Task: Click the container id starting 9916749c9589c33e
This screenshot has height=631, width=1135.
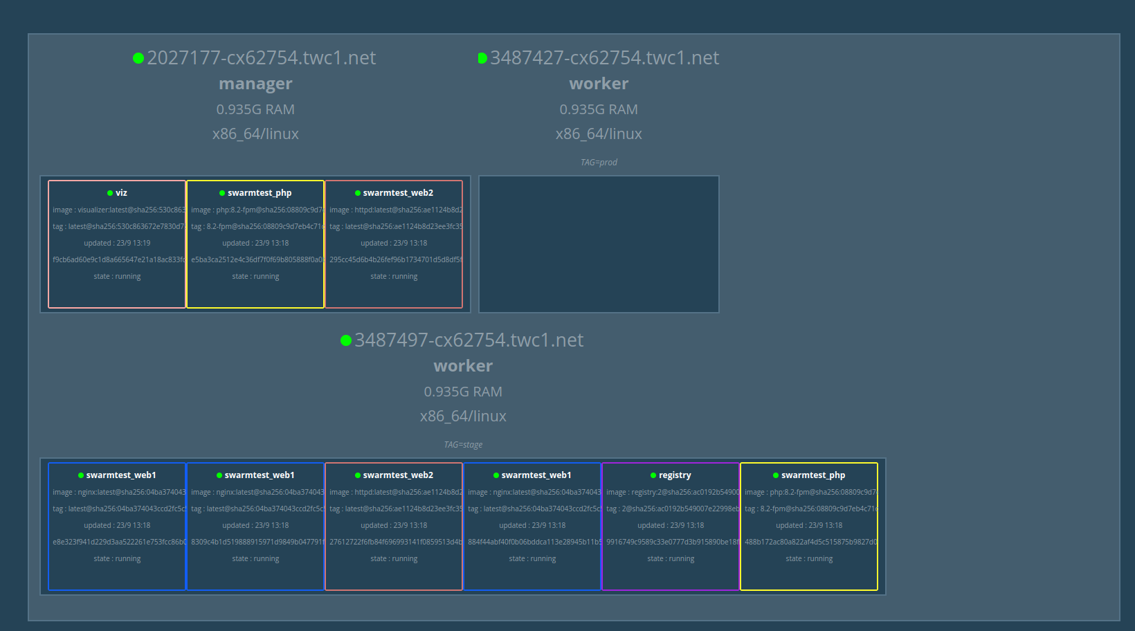Action: (673, 542)
